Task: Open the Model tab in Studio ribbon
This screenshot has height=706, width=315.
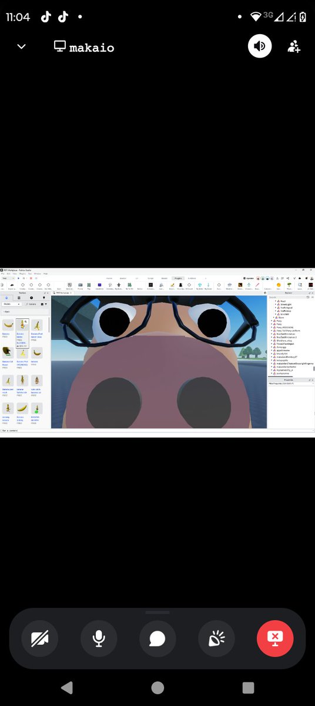Action: coord(165,278)
